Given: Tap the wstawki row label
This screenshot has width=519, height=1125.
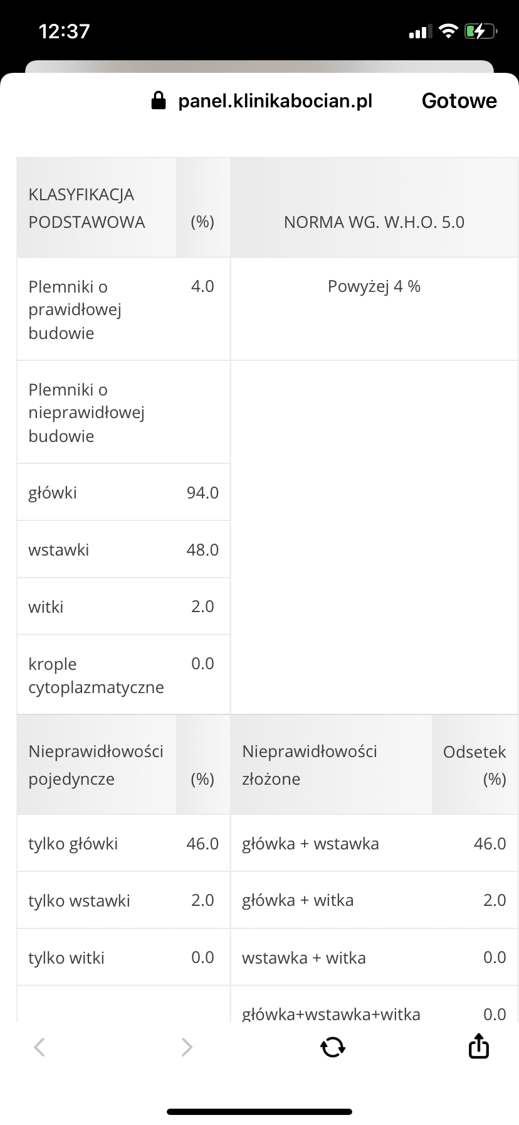Looking at the screenshot, I should coord(59,550).
